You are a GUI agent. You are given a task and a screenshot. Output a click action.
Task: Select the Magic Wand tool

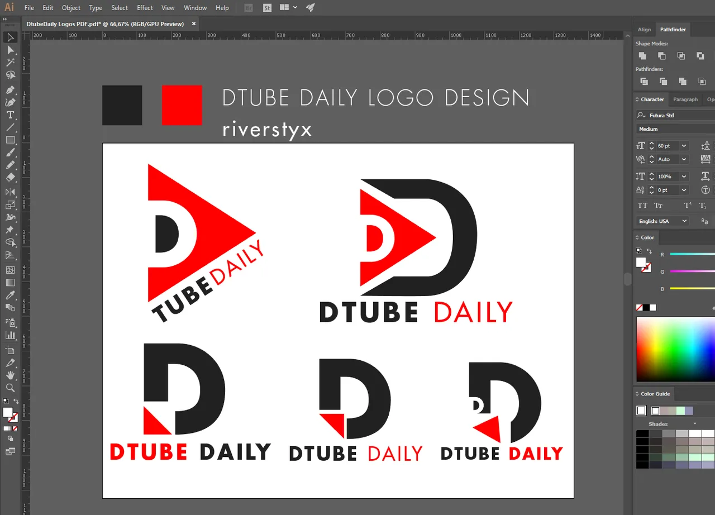click(x=10, y=63)
